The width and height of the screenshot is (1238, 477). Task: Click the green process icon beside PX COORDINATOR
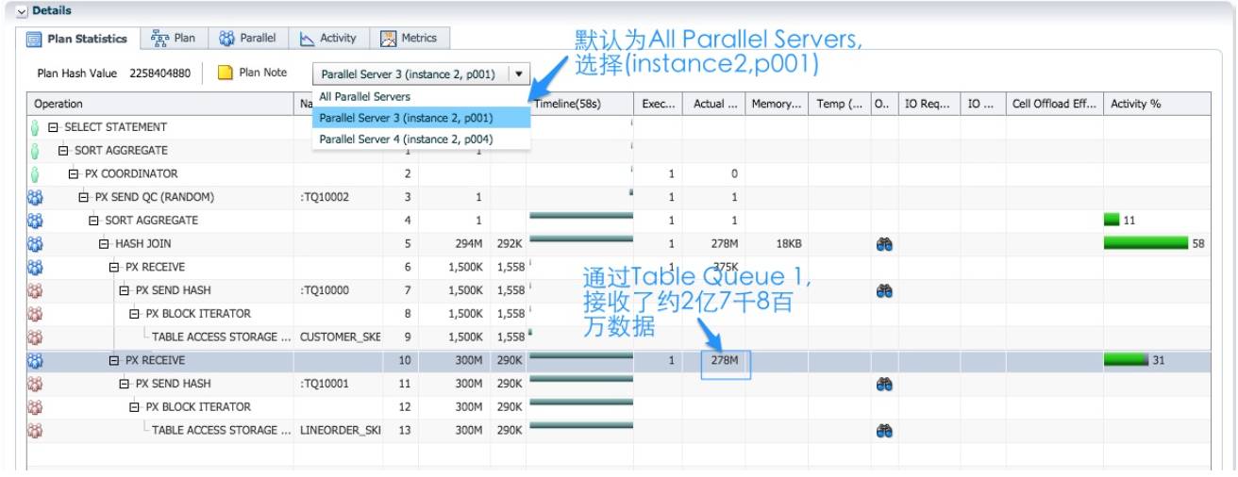(35, 174)
